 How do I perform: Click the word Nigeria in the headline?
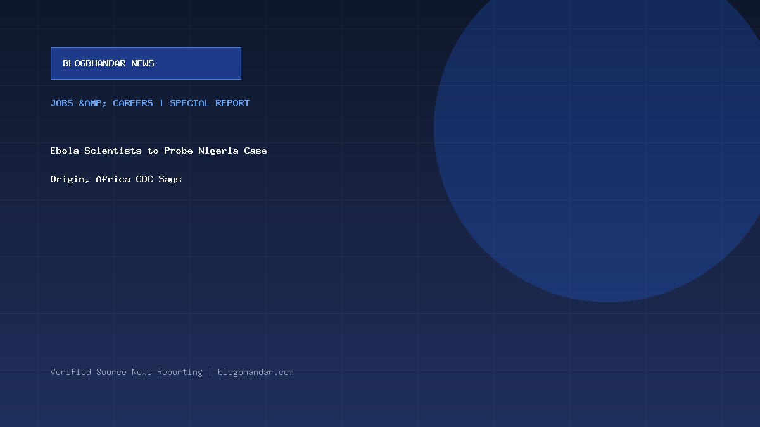[218, 151]
